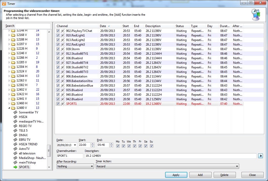Click the Delete button
268x181 pixels.
[x=225, y=175]
